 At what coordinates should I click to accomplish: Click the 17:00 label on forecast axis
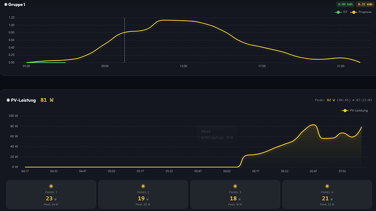pyautogui.click(x=262, y=67)
